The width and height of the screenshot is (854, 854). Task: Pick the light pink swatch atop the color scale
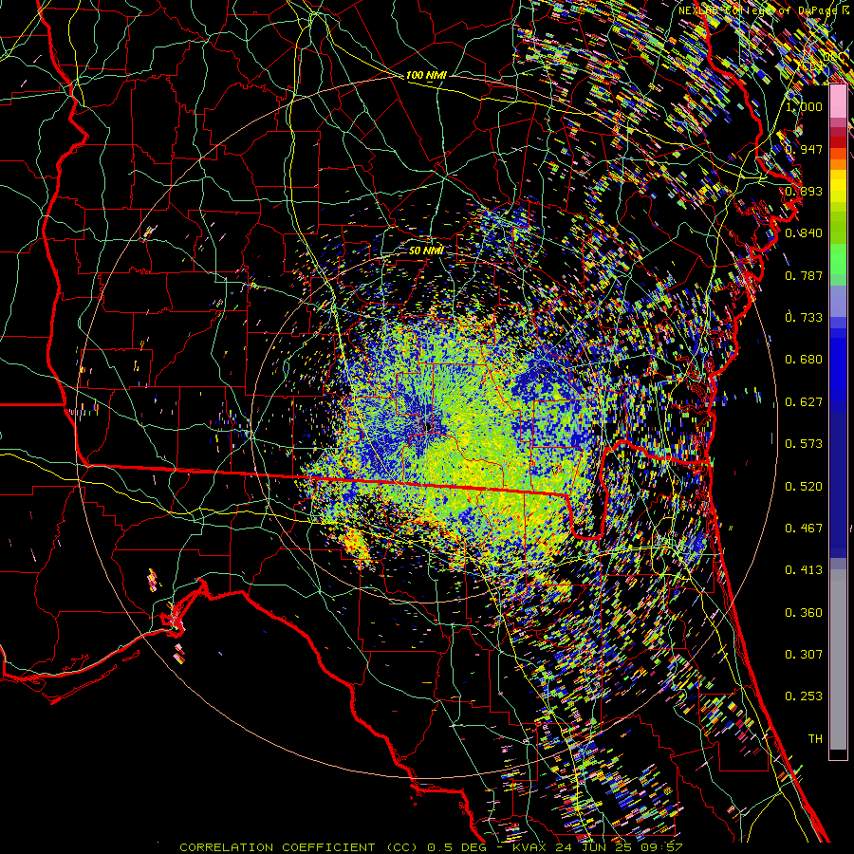(838, 102)
